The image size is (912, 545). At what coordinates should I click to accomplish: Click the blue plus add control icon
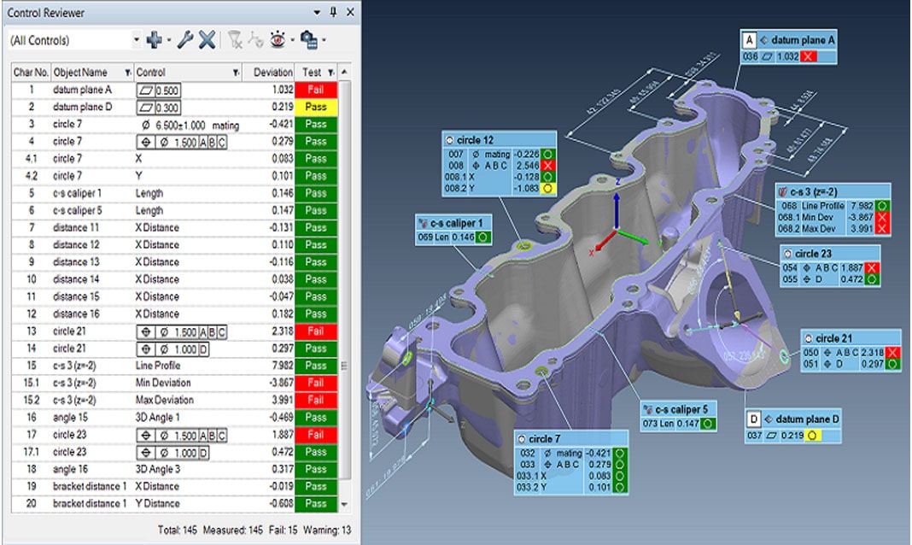154,40
